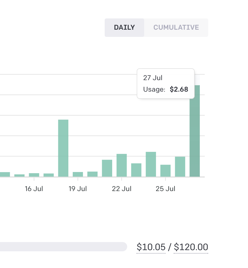Select the 16 Jul usage bar
The image size is (248, 268).
(x=34, y=175)
